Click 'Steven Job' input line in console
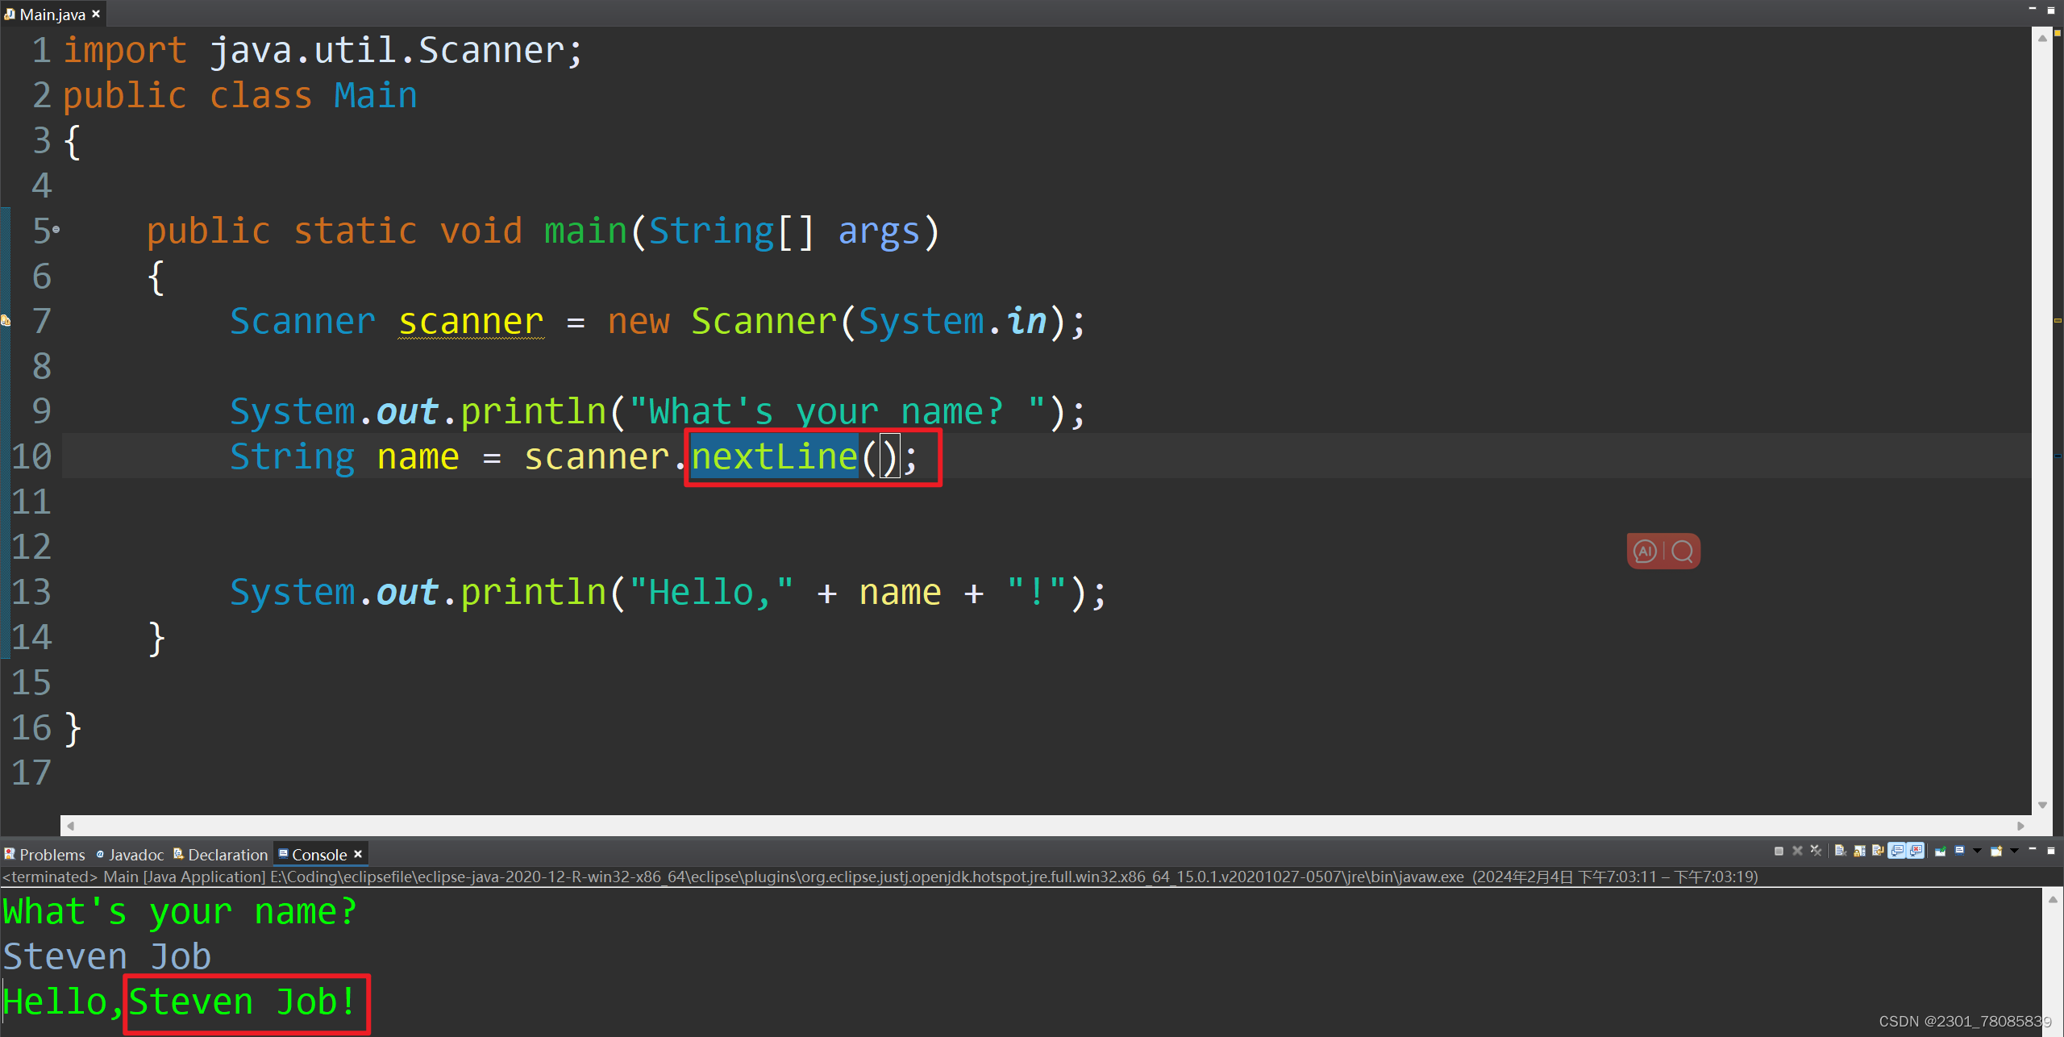 pos(106,957)
